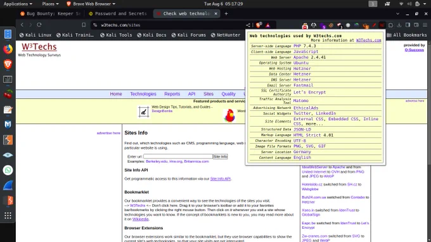The height and width of the screenshot is (242, 431).
Task: Open the Site Info API link
Action: [221, 179]
